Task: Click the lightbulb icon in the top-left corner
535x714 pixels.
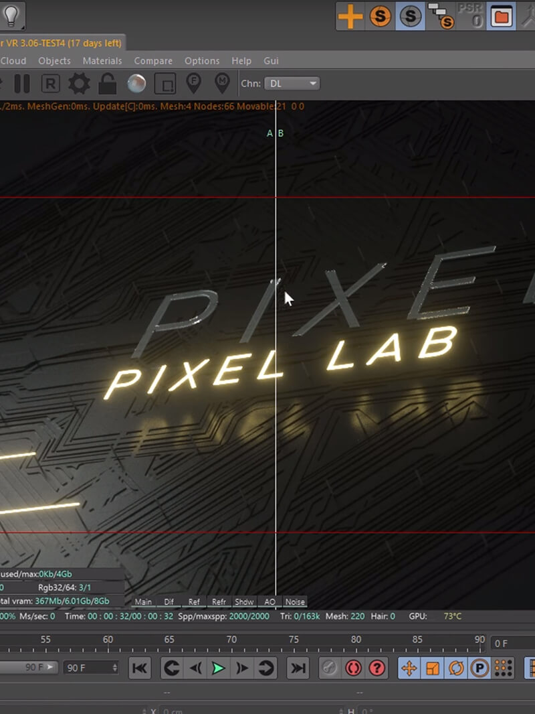Action: coord(11,15)
